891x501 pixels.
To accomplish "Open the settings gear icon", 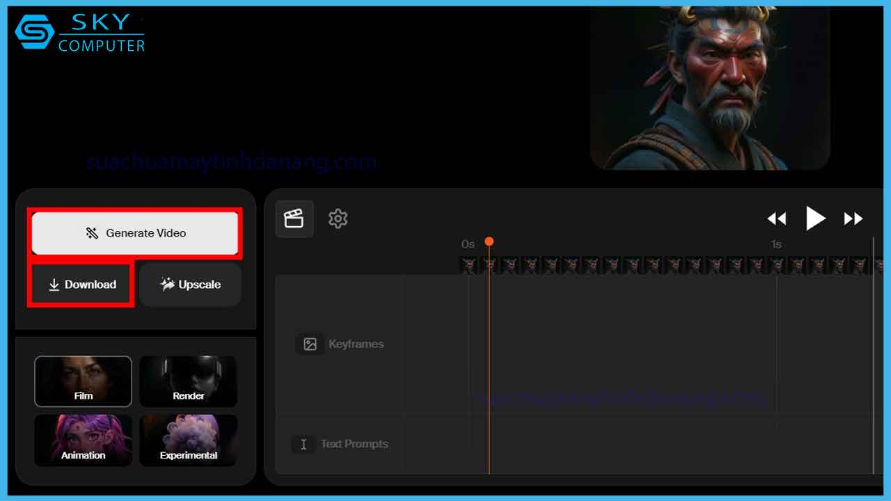I will tap(338, 218).
